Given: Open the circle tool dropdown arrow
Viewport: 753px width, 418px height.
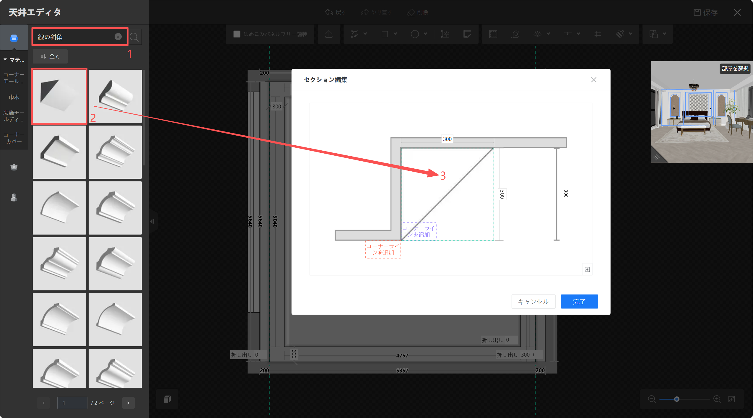Looking at the screenshot, I should [x=425, y=34].
